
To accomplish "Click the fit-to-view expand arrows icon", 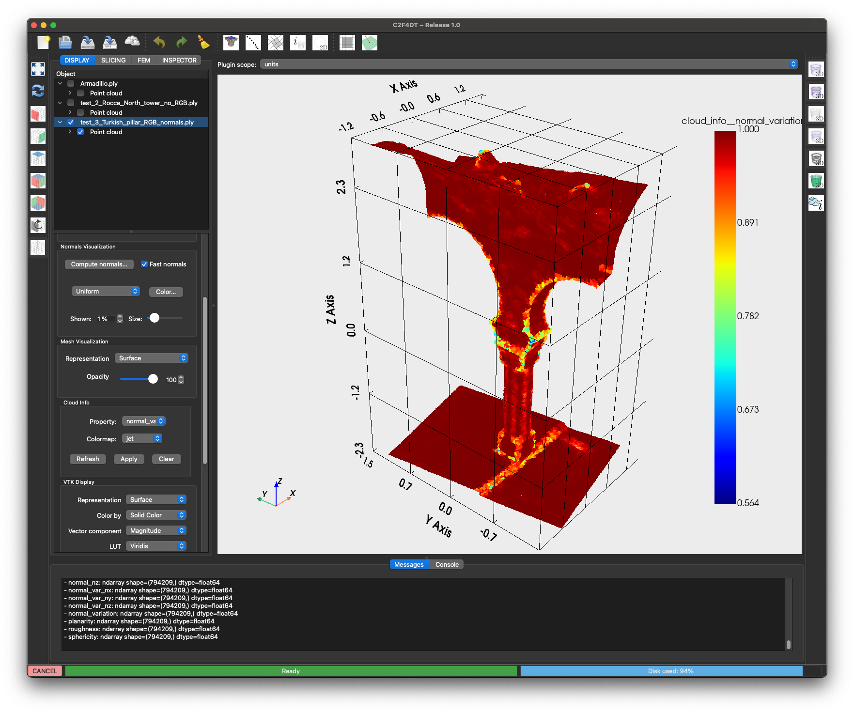I will pos(38,69).
